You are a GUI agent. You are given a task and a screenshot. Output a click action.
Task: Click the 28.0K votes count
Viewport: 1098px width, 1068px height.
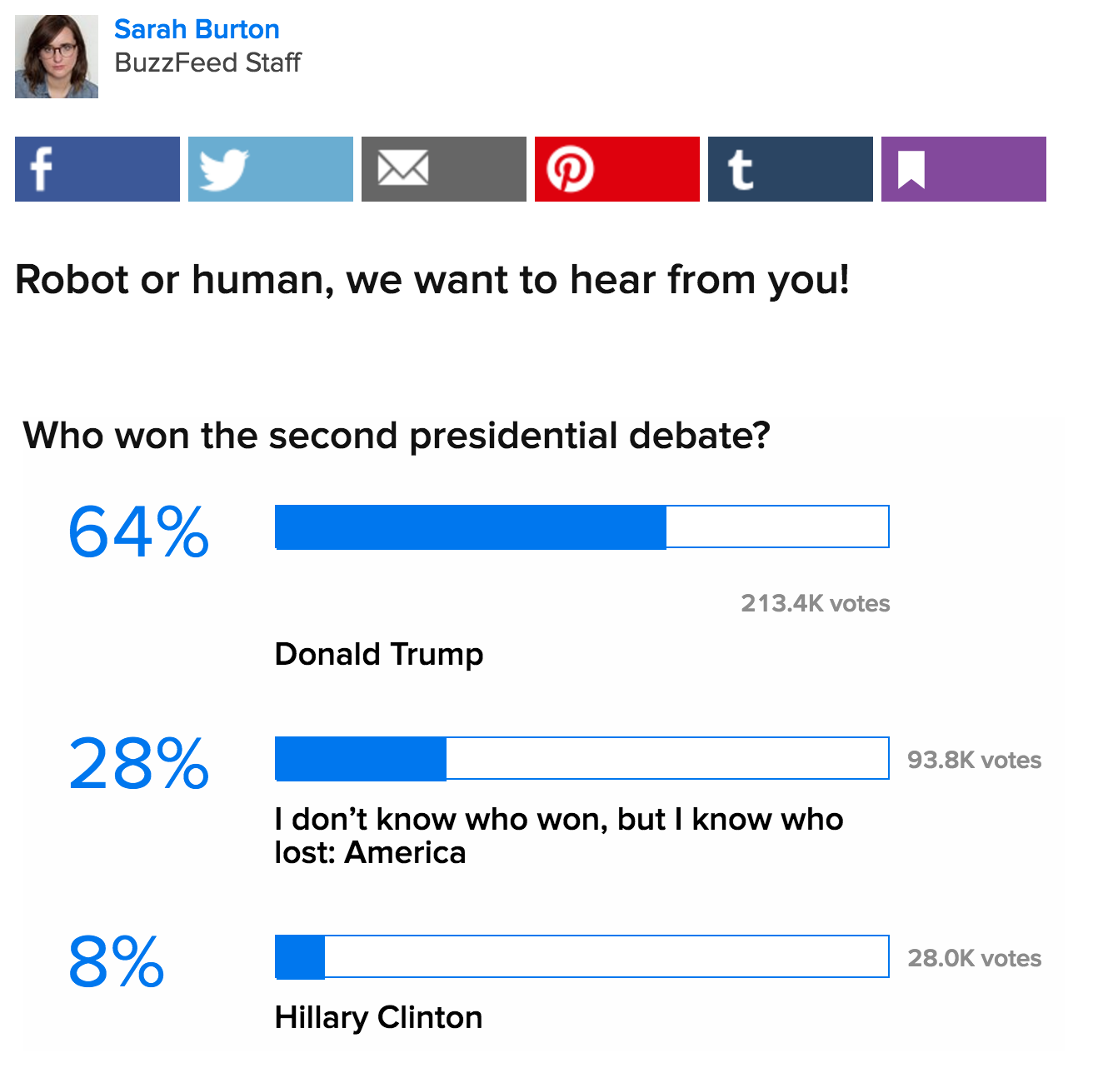[x=974, y=958]
